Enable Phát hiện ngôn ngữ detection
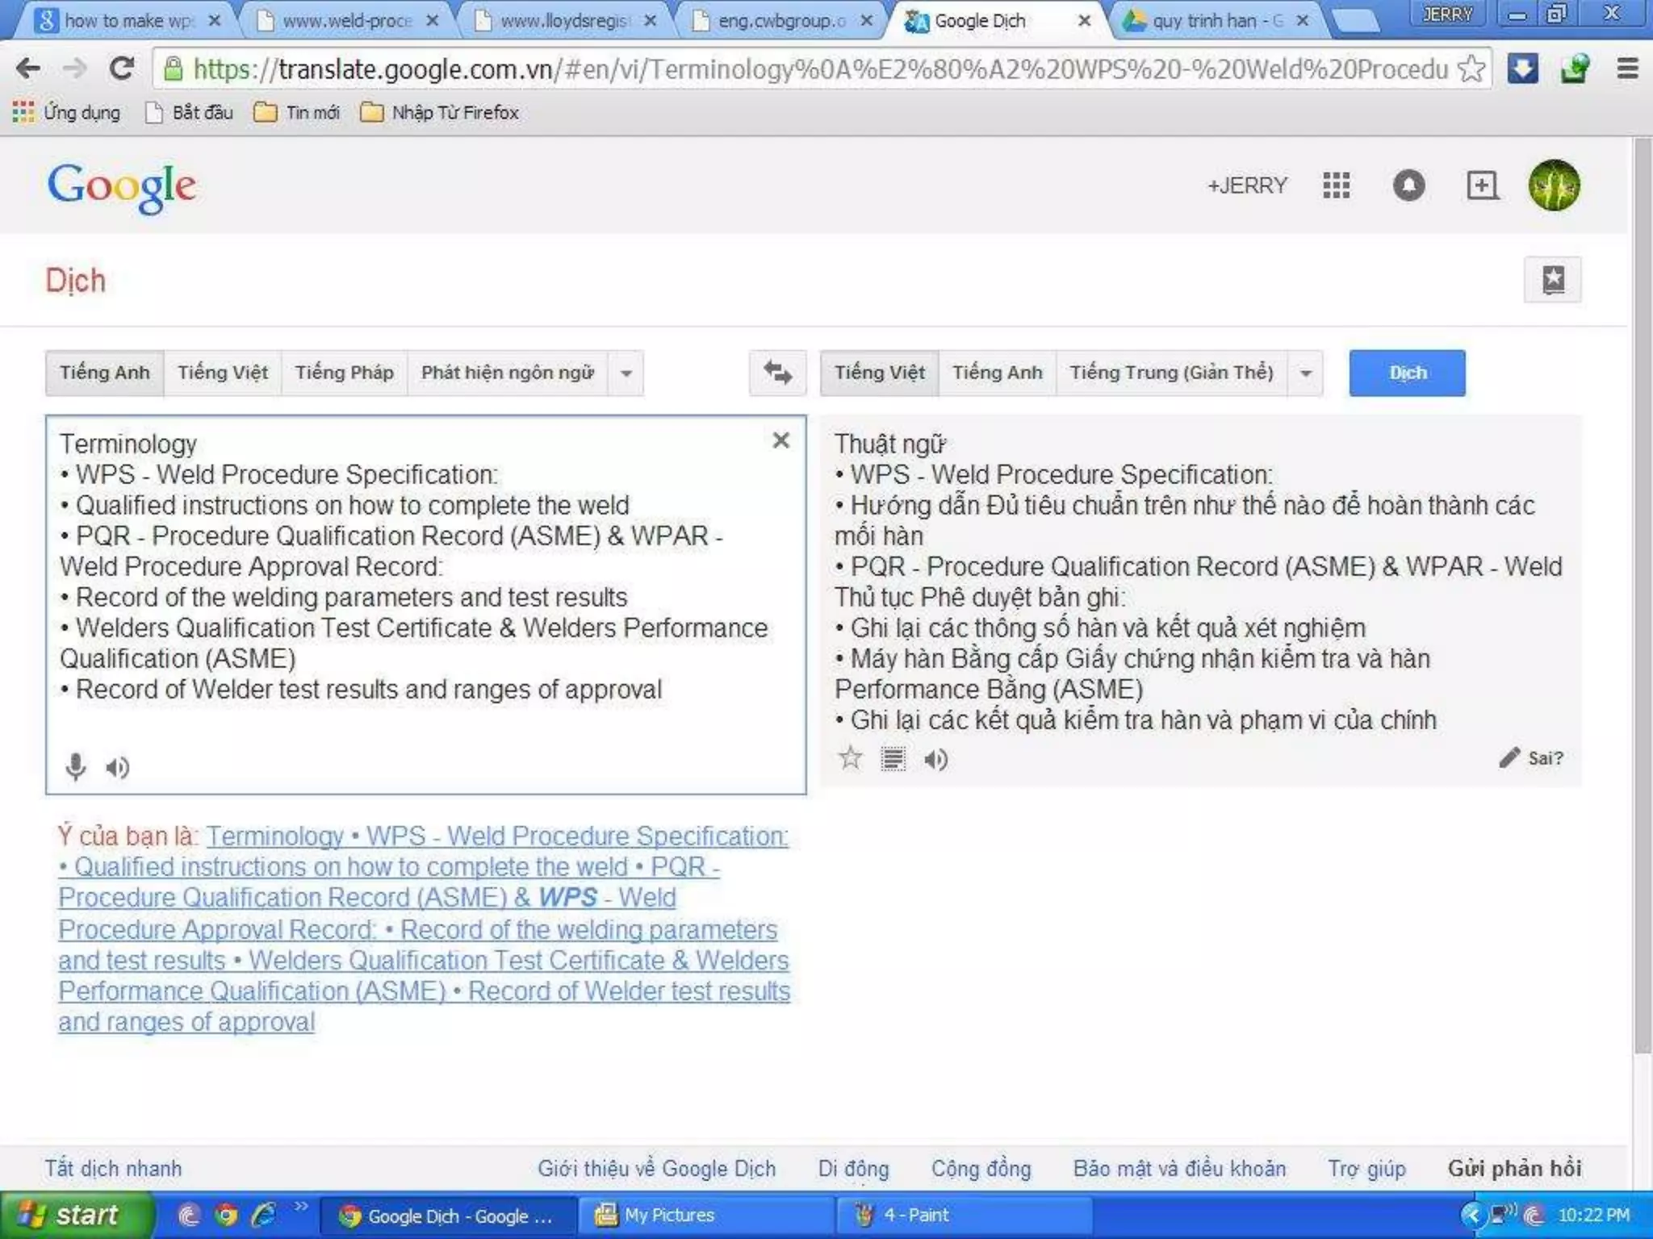Image resolution: width=1653 pixels, height=1239 pixels. point(507,373)
